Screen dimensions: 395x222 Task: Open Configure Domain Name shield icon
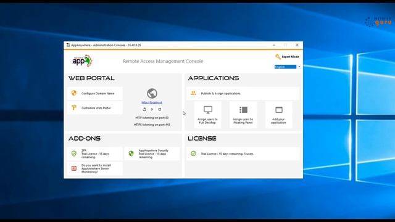point(74,93)
